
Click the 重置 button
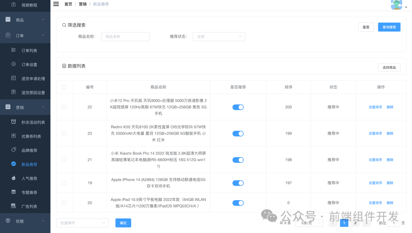[x=366, y=27]
